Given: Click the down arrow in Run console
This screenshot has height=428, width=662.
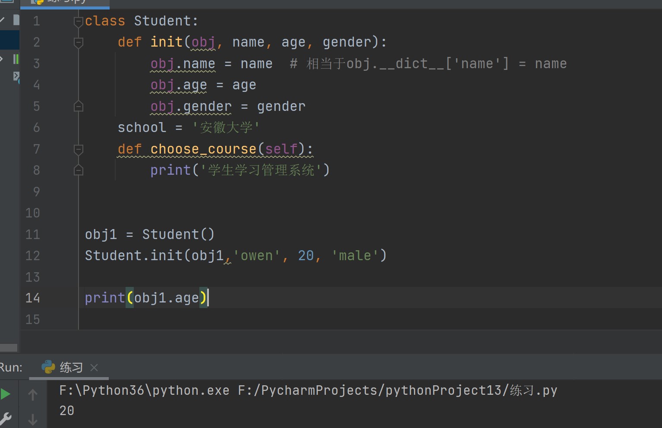Looking at the screenshot, I should tap(33, 419).
